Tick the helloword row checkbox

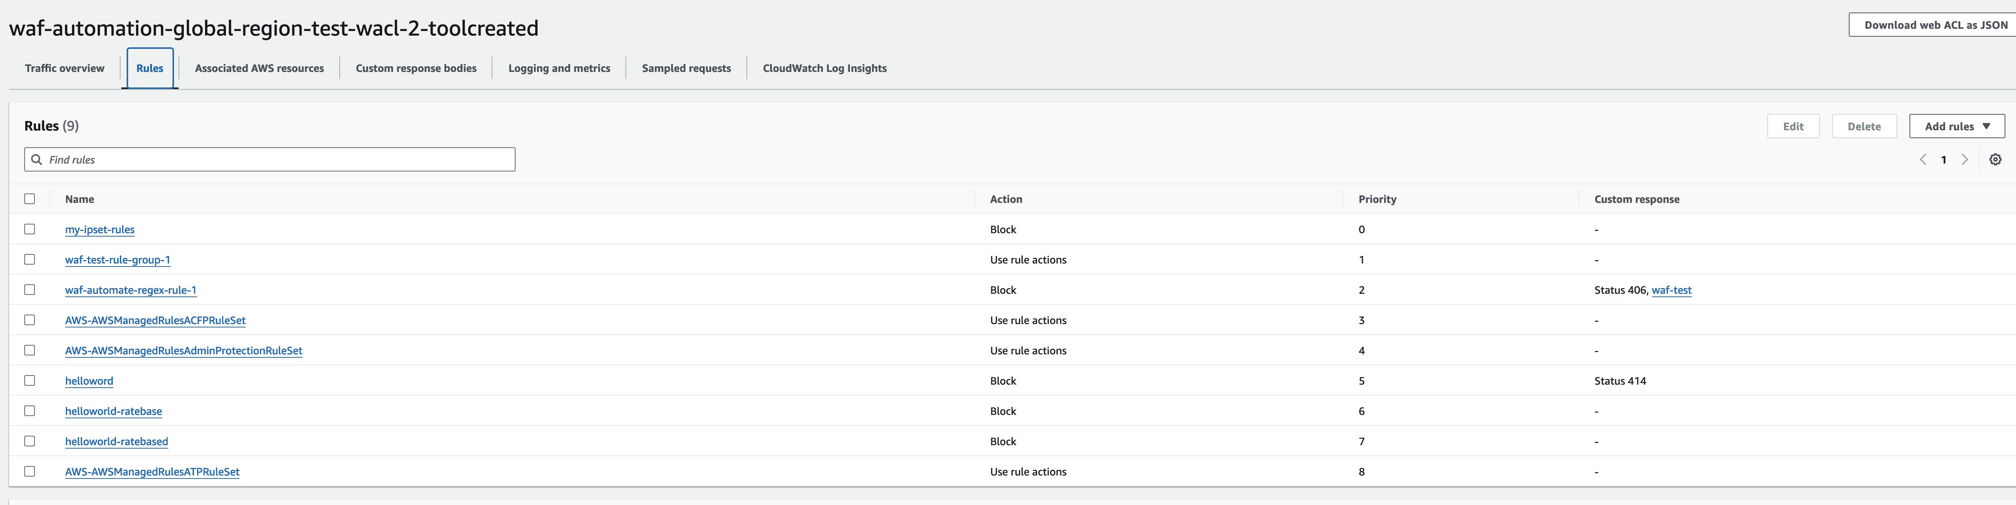click(30, 381)
